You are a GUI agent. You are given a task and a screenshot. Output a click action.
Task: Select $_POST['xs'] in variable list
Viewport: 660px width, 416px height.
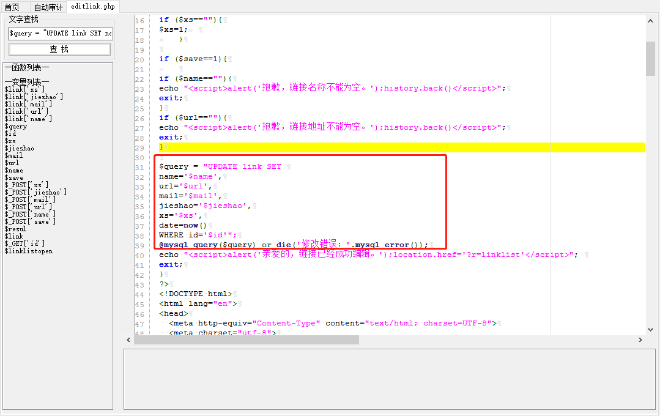coord(26,185)
